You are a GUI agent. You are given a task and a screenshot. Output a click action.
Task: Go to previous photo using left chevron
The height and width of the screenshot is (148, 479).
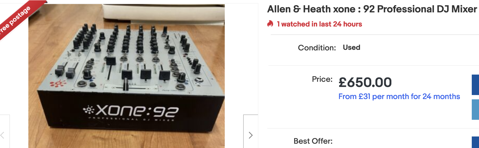point(3,135)
